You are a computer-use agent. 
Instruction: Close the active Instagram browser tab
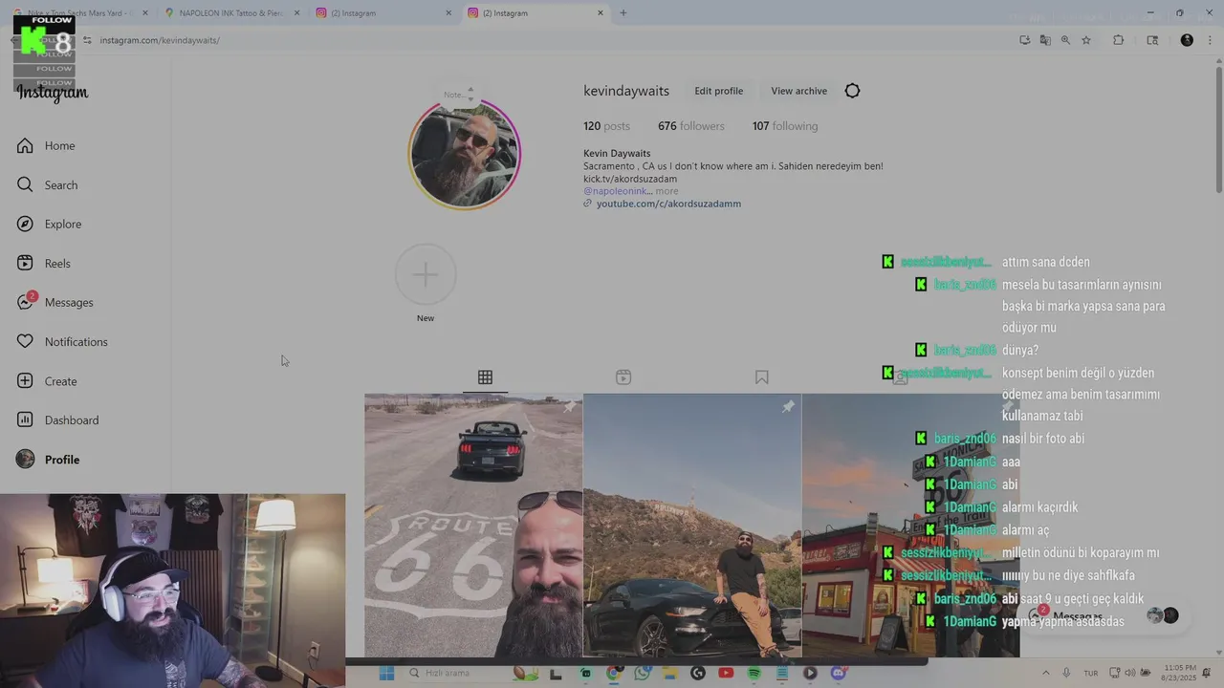(x=601, y=13)
